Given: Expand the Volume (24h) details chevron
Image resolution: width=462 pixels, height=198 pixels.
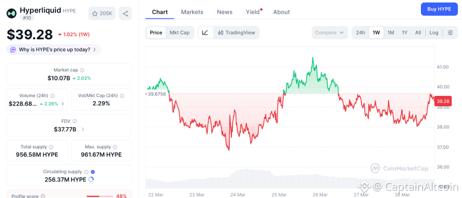Looking at the screenshot, I should (x=63, y=104).
